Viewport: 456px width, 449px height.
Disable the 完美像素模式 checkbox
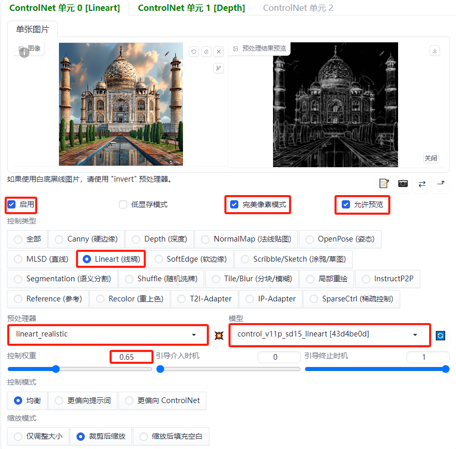click(x=234, y=204)
